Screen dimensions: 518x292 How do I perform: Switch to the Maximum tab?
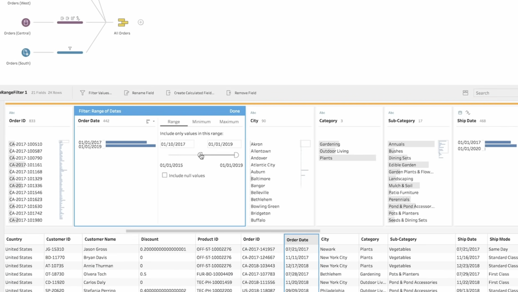pos(228,121)
